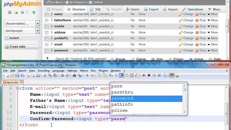
Task: Open the Encoding menu in Notepad++
Action: click(x=44, y=71)
